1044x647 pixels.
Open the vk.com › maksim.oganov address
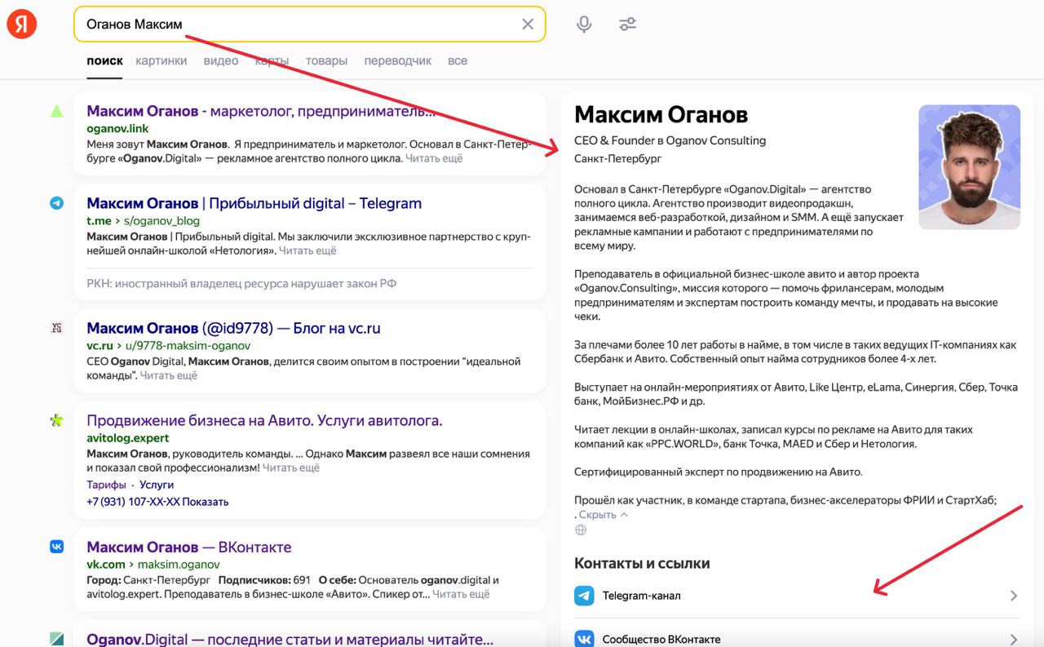pos(153,565)
